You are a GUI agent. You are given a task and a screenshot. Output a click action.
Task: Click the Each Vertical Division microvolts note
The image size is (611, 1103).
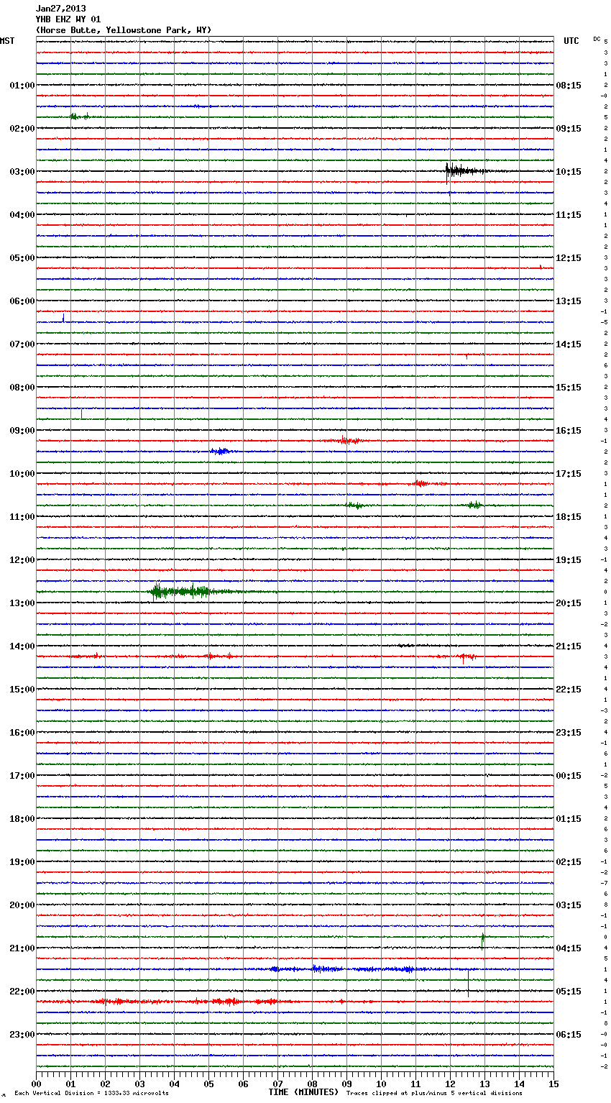point(91,1094)
